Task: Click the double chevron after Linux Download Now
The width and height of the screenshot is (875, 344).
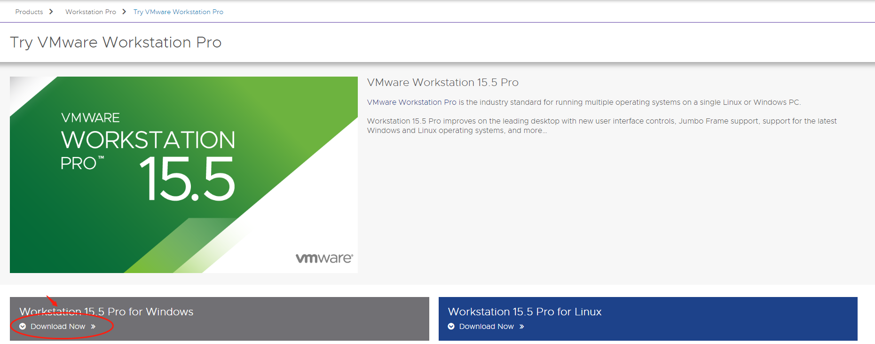Action: click(x=522, y=327)
